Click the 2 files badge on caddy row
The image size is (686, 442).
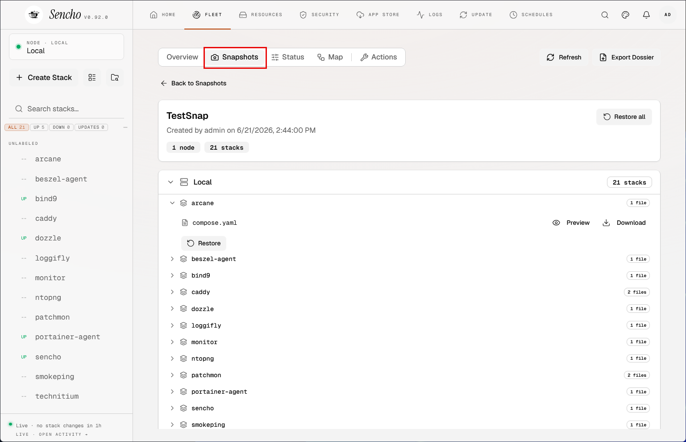(x=637, y=292)
